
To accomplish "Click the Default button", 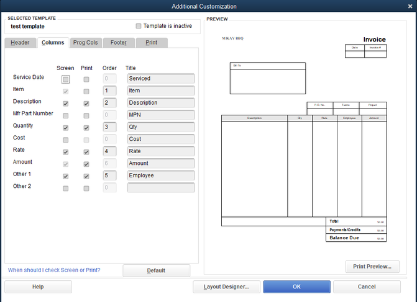I will (157, 270).
